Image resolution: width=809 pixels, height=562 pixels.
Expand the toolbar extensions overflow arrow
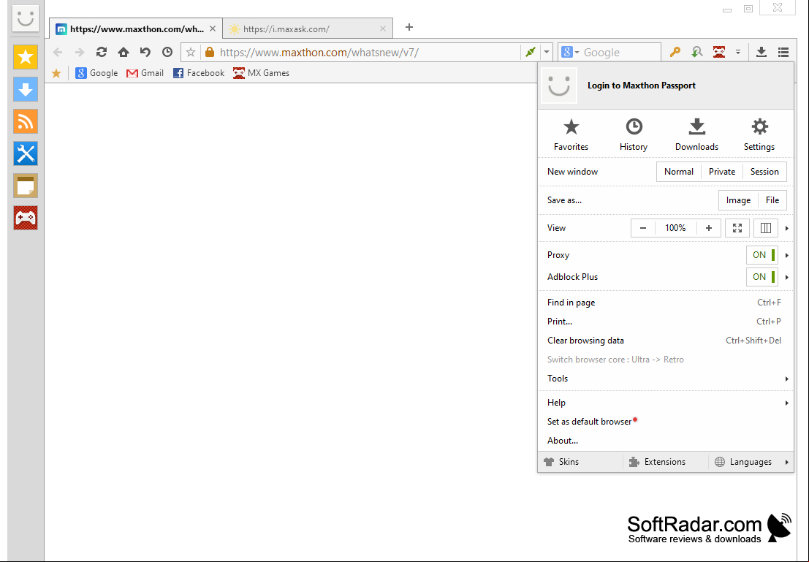coord(738,52)
